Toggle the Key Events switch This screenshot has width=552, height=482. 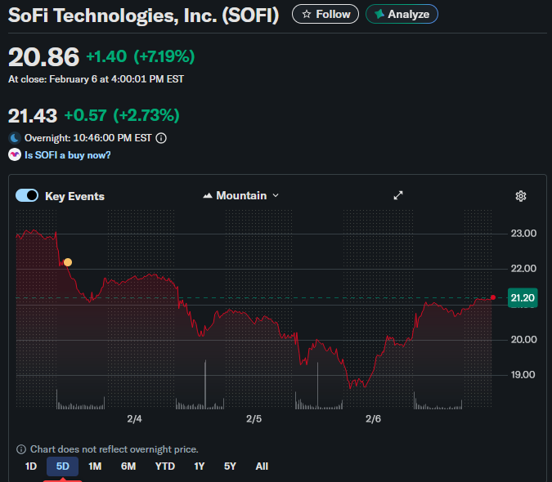27,195
